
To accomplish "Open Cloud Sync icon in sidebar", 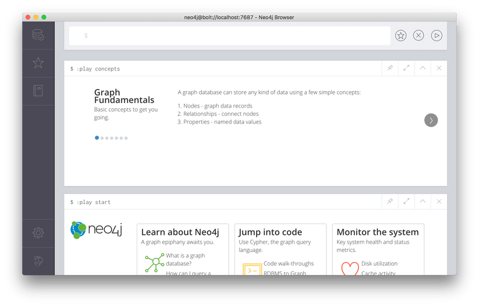I will click(x=38, y=261).
